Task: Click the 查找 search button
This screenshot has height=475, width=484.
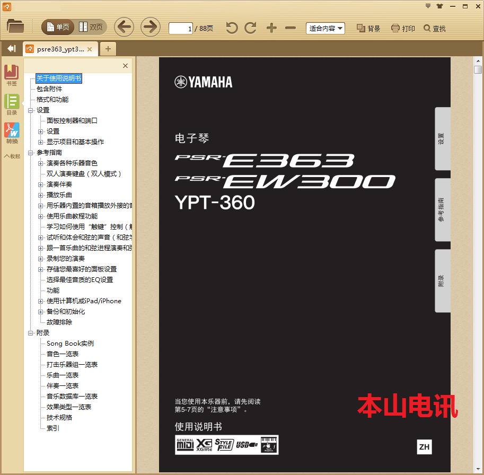Action: (x=435, y=29)
